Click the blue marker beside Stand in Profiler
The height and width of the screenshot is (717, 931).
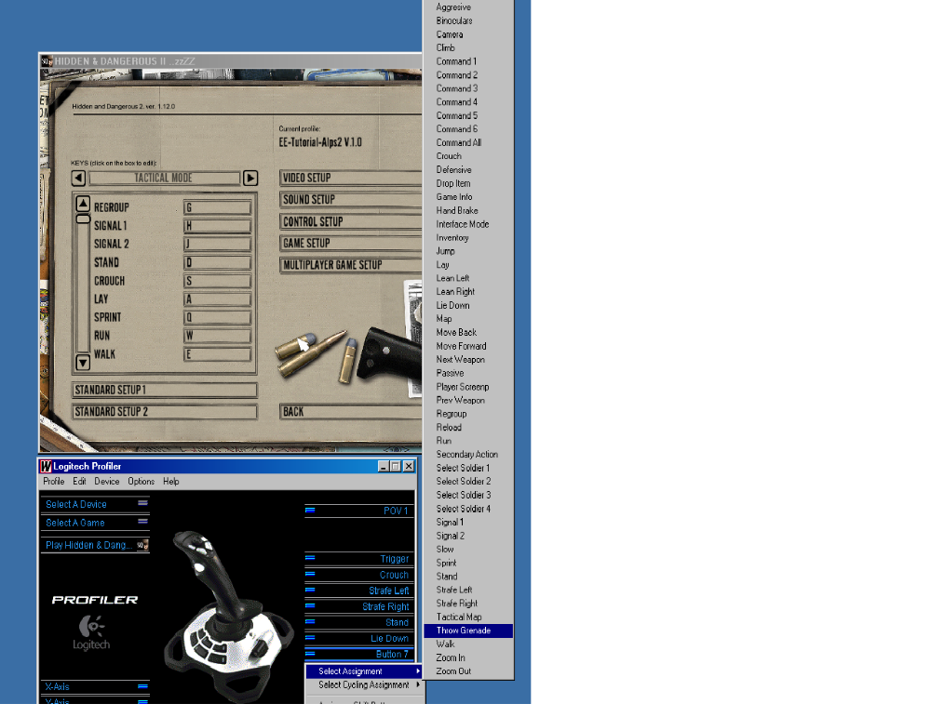(310, 621)
